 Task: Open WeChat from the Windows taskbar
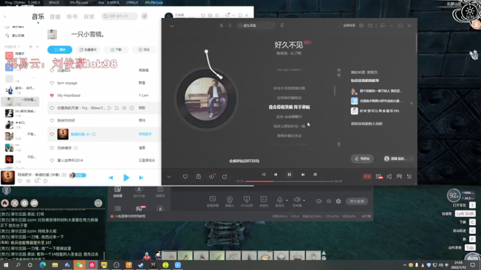coord(79,265)
